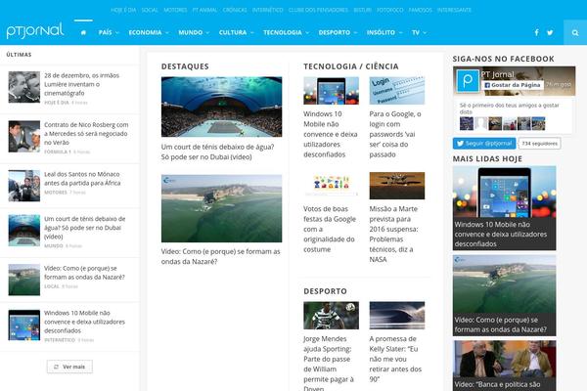The height and width of the screenshot is (391, 587).
Task: Open 'Para o Google, o login' headline
Action: pos(395,134)
